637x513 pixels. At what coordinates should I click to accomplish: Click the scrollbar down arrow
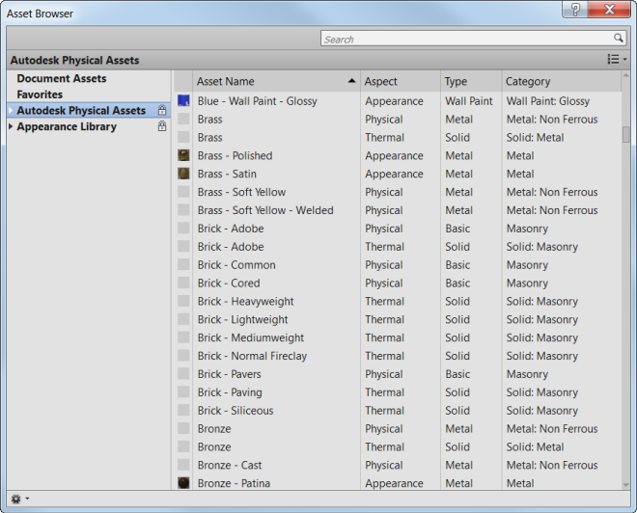625,485
